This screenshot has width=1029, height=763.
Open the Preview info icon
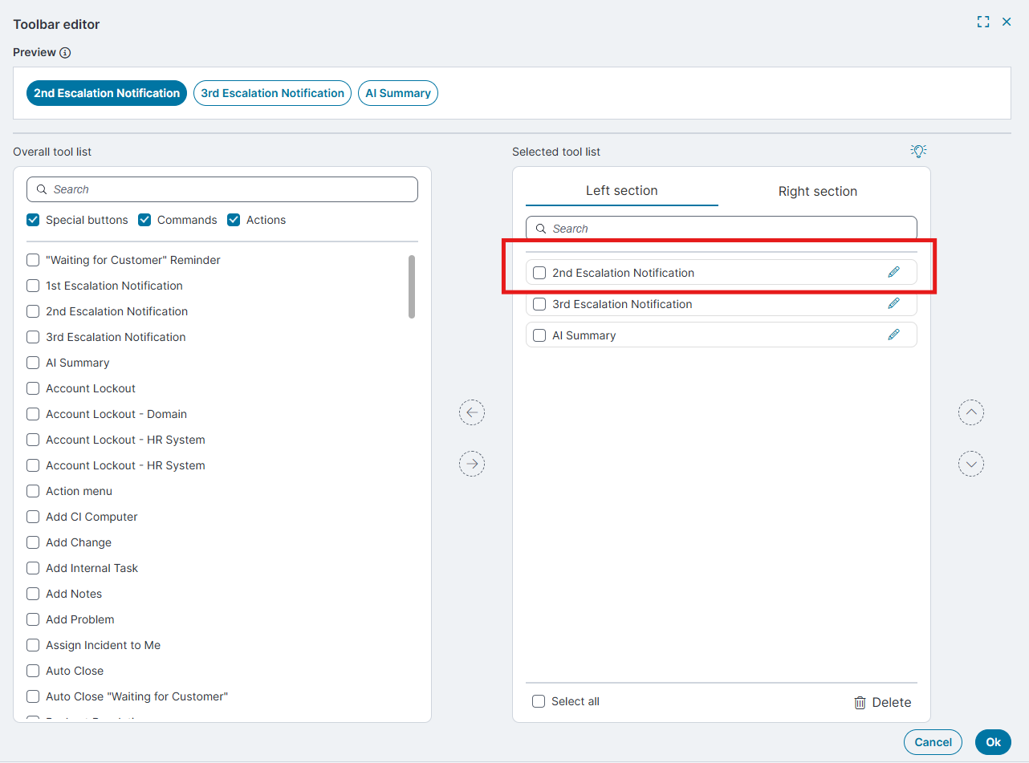tap(66, 53)
